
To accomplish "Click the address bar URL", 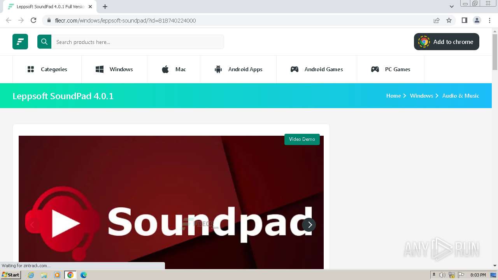I will click(x=125, y=21).
